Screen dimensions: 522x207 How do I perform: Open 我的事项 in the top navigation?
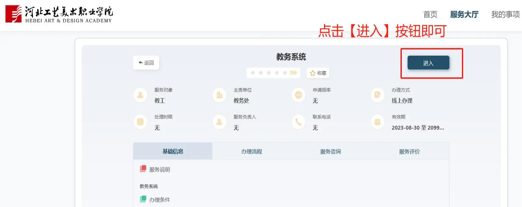(x=505, y=14)
